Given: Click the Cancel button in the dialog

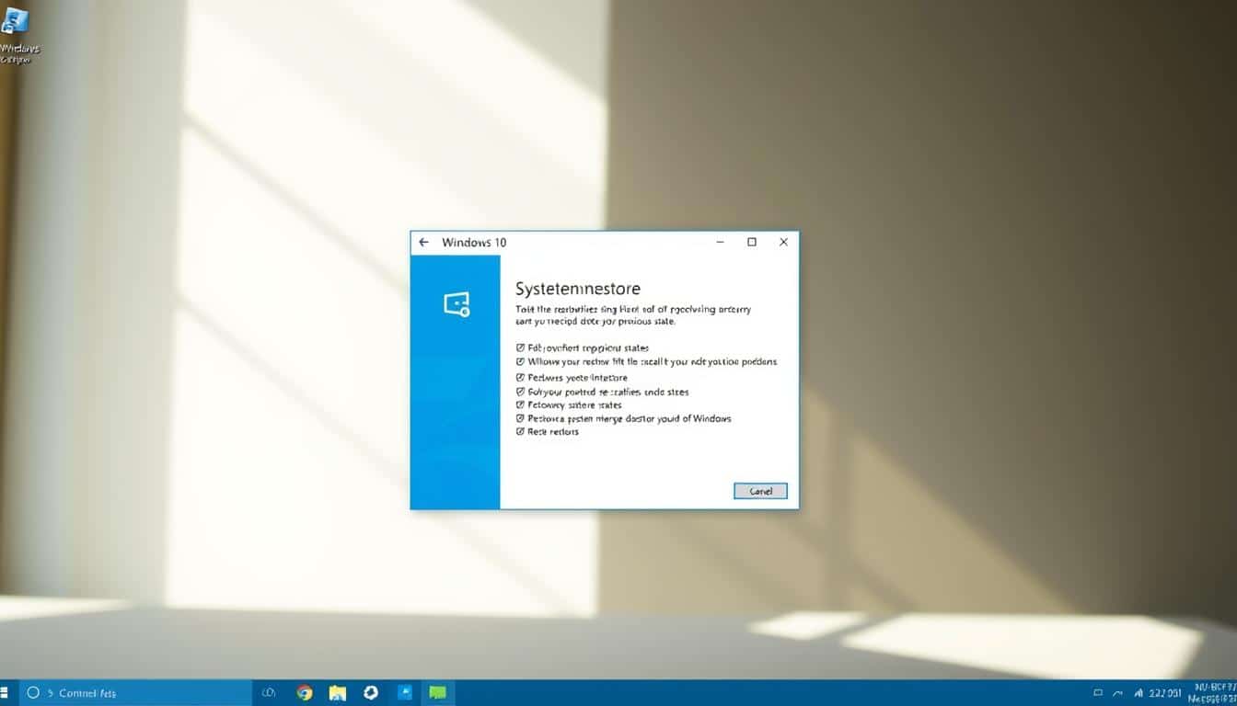Looking at the screenshot, I should [x=760, y=491].
